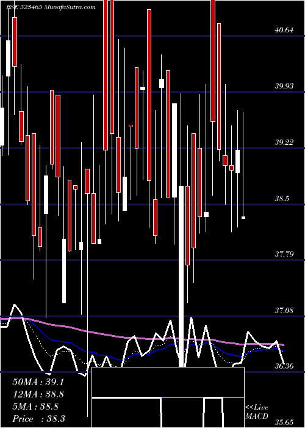Select the Price : 38.3 readout

click(38, 419)
